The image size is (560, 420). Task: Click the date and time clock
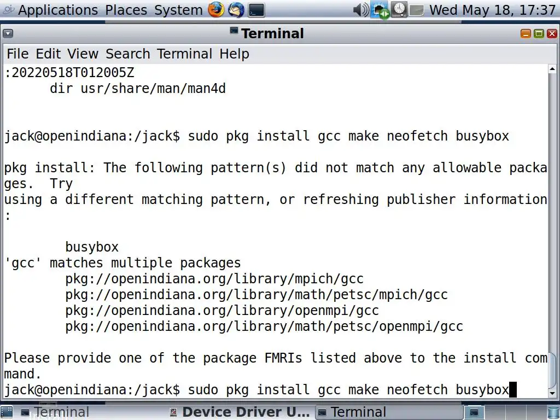point(493,10)
